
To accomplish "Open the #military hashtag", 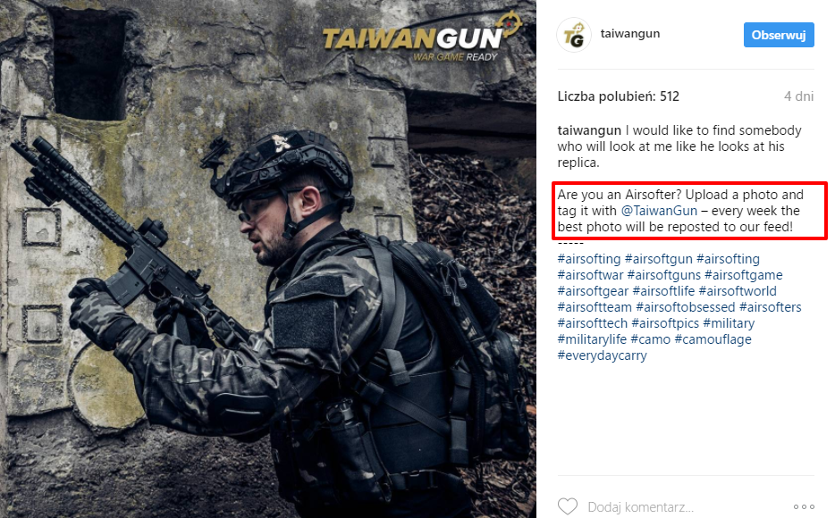I will (x=729, y=323).
